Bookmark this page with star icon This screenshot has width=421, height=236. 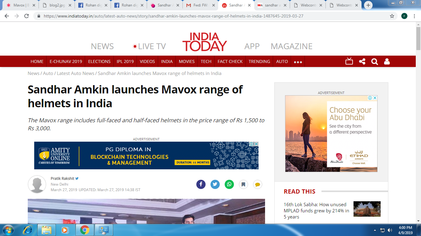click(x=392, y=16)
